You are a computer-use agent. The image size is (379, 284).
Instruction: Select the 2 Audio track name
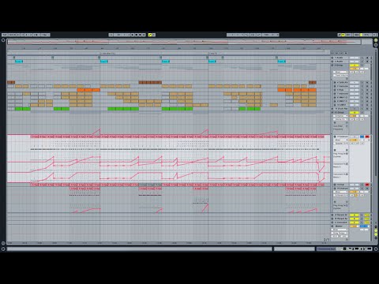(339, 62)
